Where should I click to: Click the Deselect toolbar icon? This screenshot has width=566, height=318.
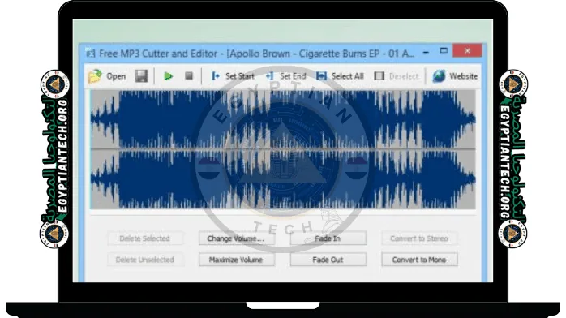379,76
